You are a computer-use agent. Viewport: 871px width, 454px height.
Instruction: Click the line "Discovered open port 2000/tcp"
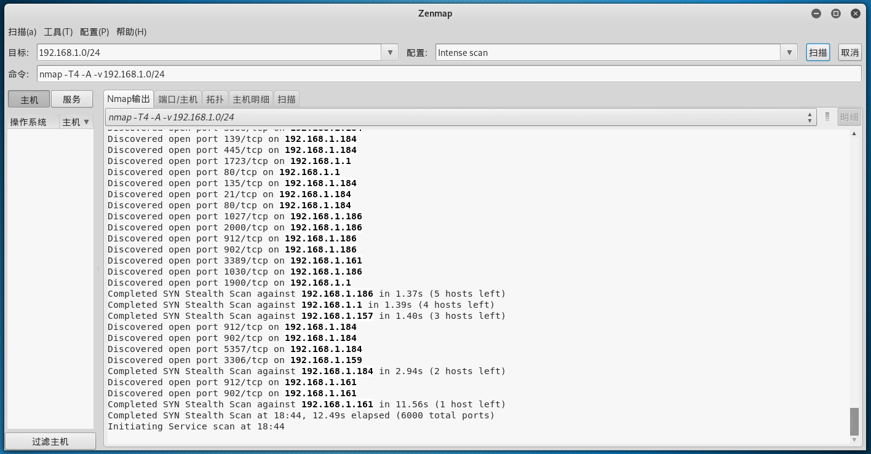click(x=235, y=227)
